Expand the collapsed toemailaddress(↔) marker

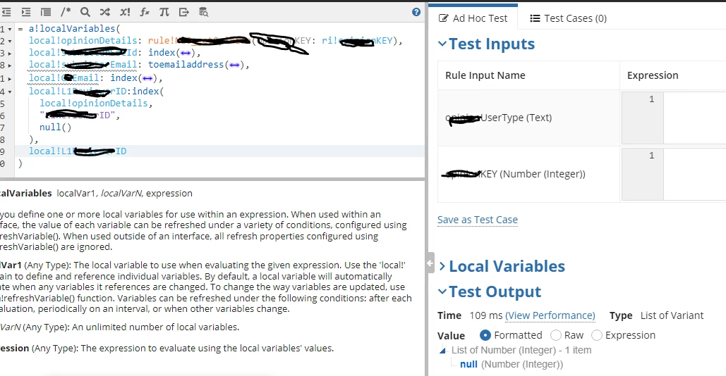[234, 65]
